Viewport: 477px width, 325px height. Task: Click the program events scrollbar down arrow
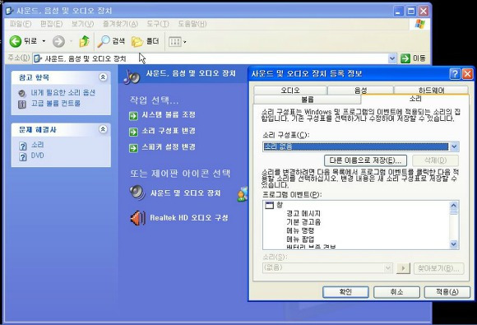pyautogui.click(x=454, y=244)
